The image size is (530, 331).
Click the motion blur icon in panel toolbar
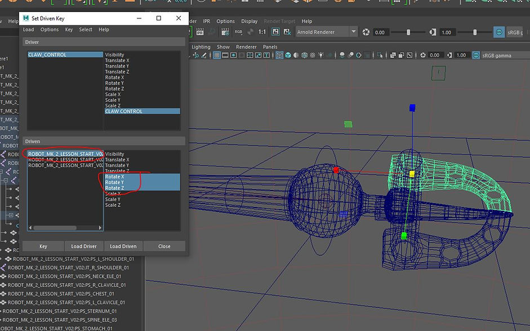350,55
